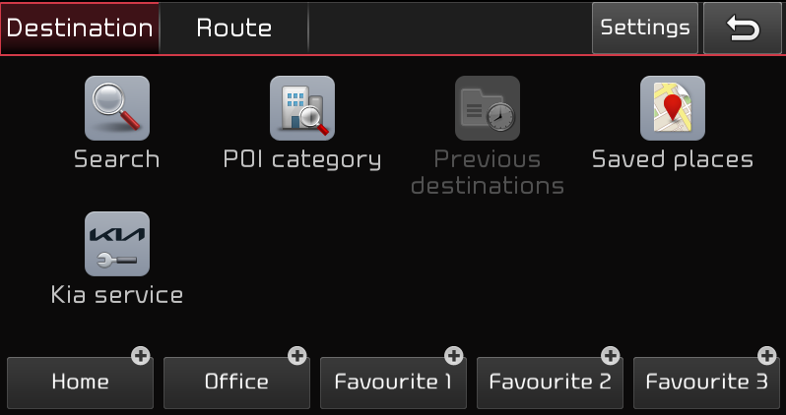Open the Search magnifying glass icon
The height and width of the screenshot is (415, 786).
pyautogui.click(x=117, y=108)
